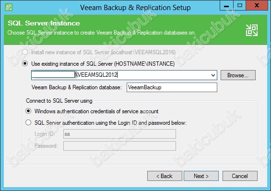This screenshot has height=191, width=271.
Task: Click the SQL Server Instance heading
Action: [x=44, y=23]
